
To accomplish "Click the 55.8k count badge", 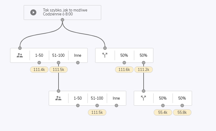I will pyautogui.click(x=182, y=112).
